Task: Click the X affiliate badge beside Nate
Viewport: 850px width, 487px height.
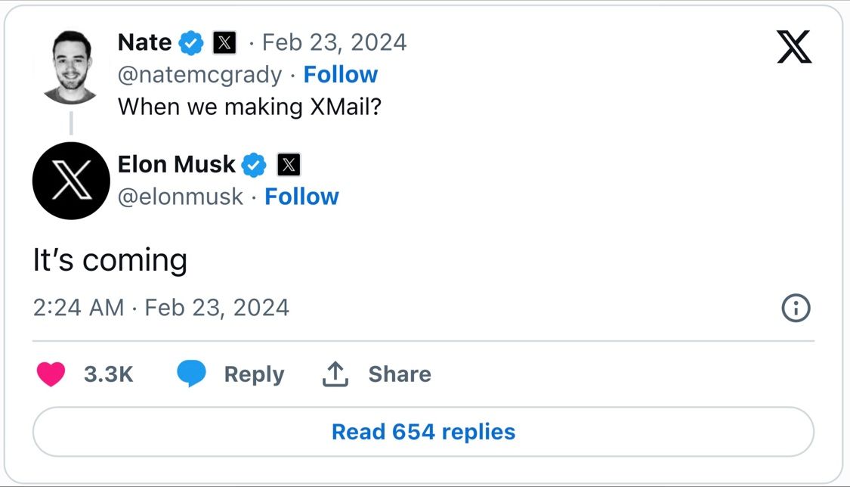Action: click(224, 43)
